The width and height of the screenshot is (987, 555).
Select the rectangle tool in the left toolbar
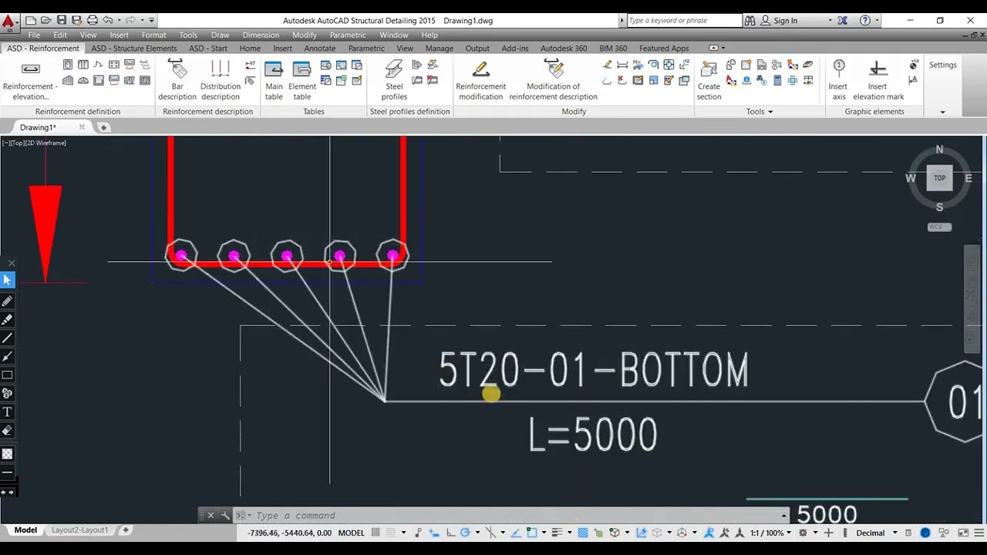click(8, 375)
